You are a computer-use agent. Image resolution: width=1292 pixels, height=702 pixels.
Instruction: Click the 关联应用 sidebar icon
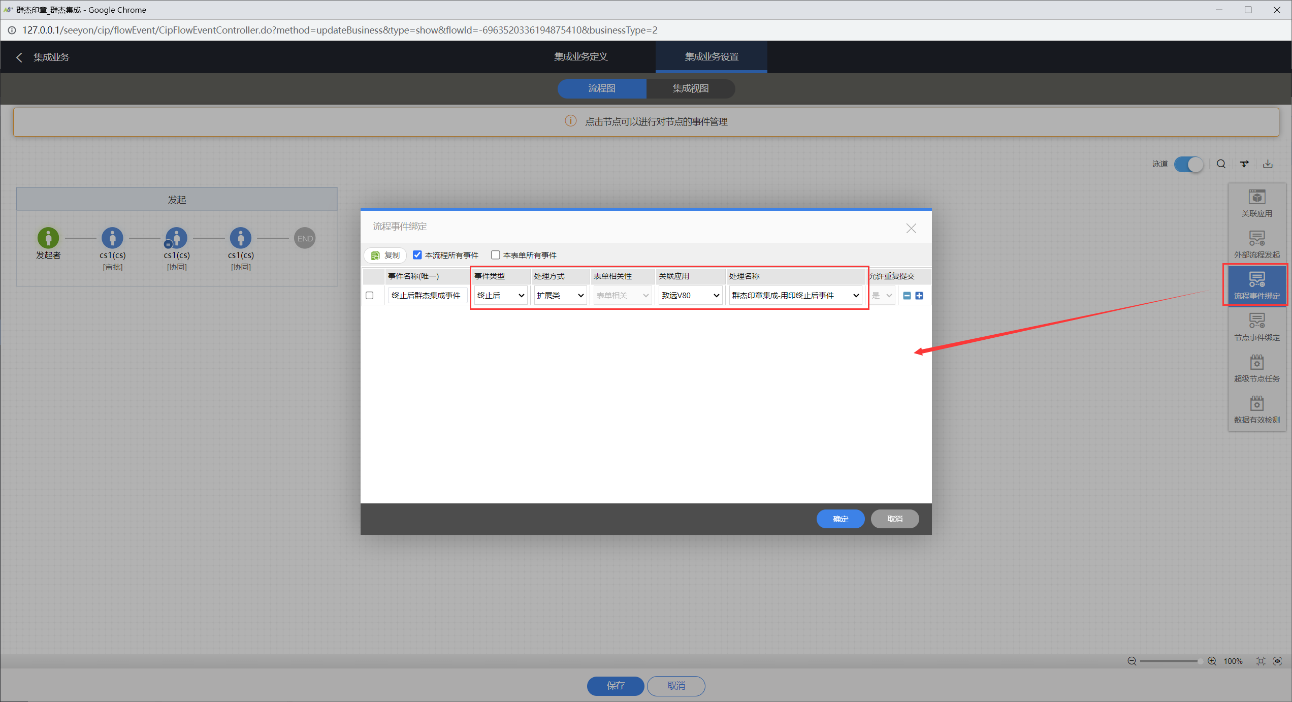(x=1256, y=203)
